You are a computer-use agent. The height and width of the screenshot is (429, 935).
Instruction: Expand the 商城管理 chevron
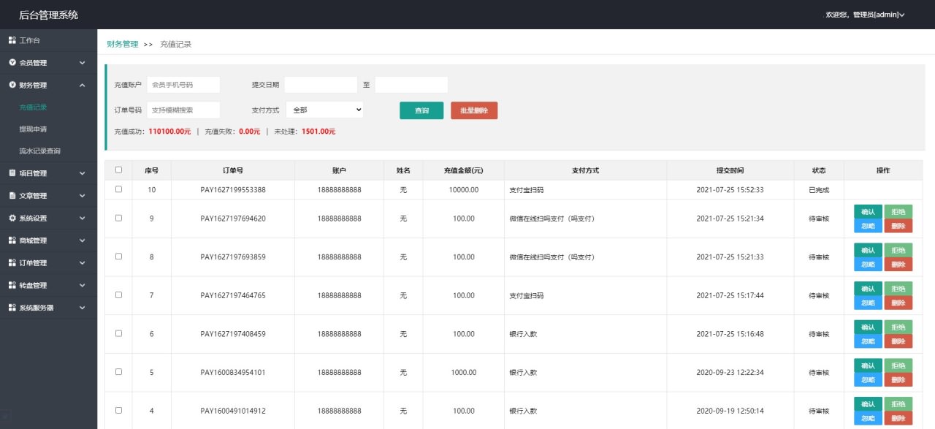[83, 240]
